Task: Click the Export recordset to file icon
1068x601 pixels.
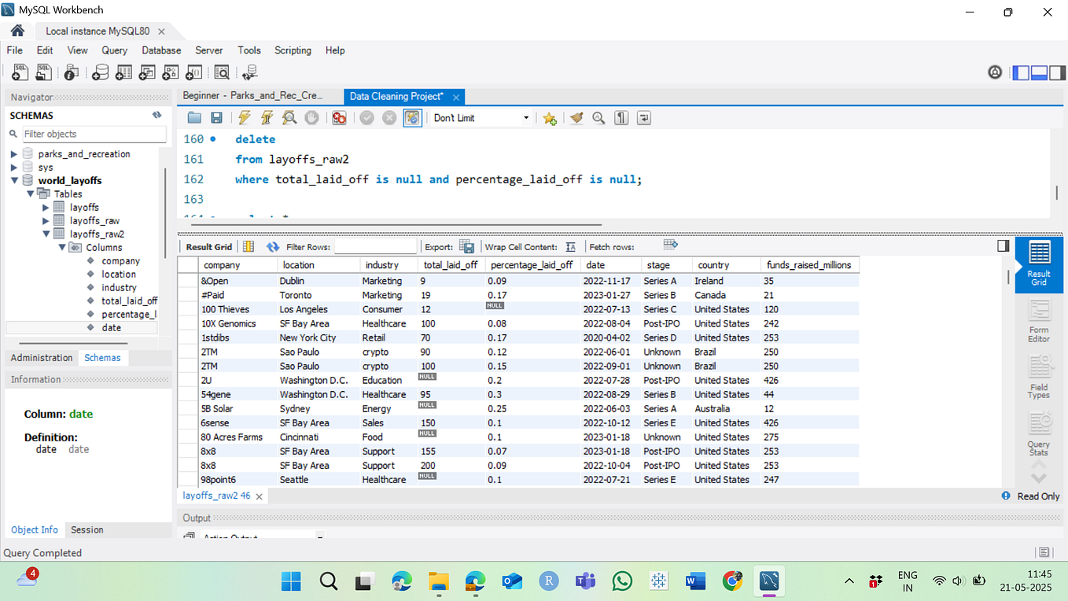Action: pos(466,246)
